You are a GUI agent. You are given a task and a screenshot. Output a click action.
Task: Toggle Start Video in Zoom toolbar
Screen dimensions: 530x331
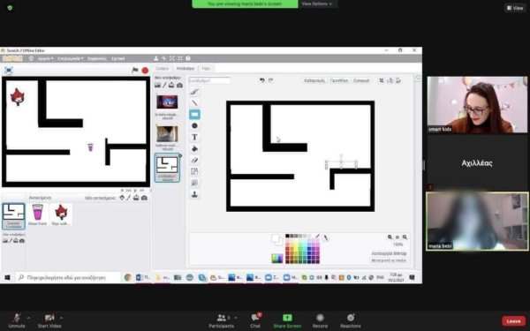(x=49, y=320)
